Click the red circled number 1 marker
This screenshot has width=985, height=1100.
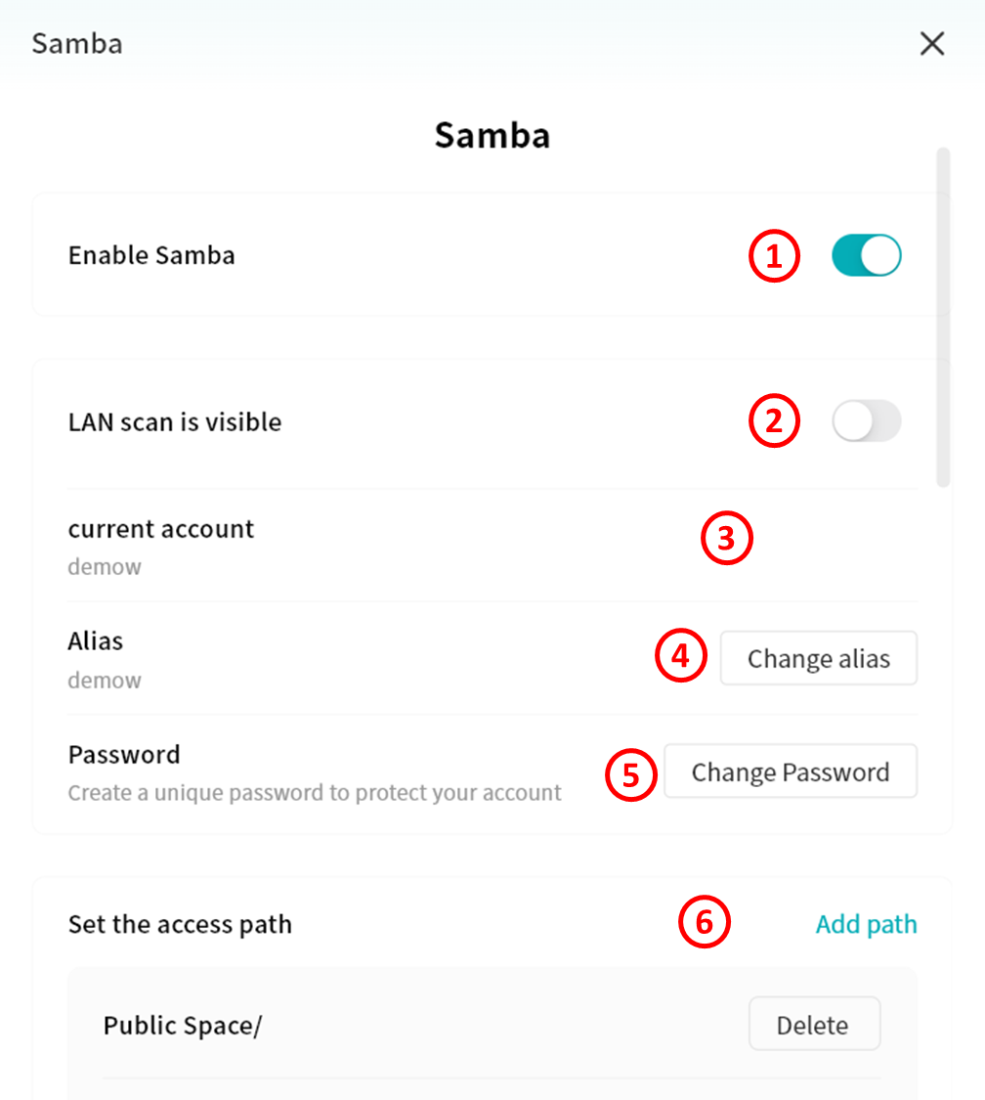pyautogui.click(x=774, y=256)
